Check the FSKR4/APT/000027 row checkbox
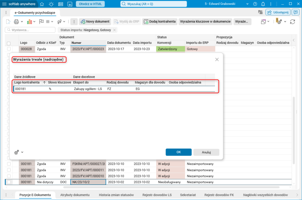The width and height of the screenshot is (302, 200). [x=9, y=164]
